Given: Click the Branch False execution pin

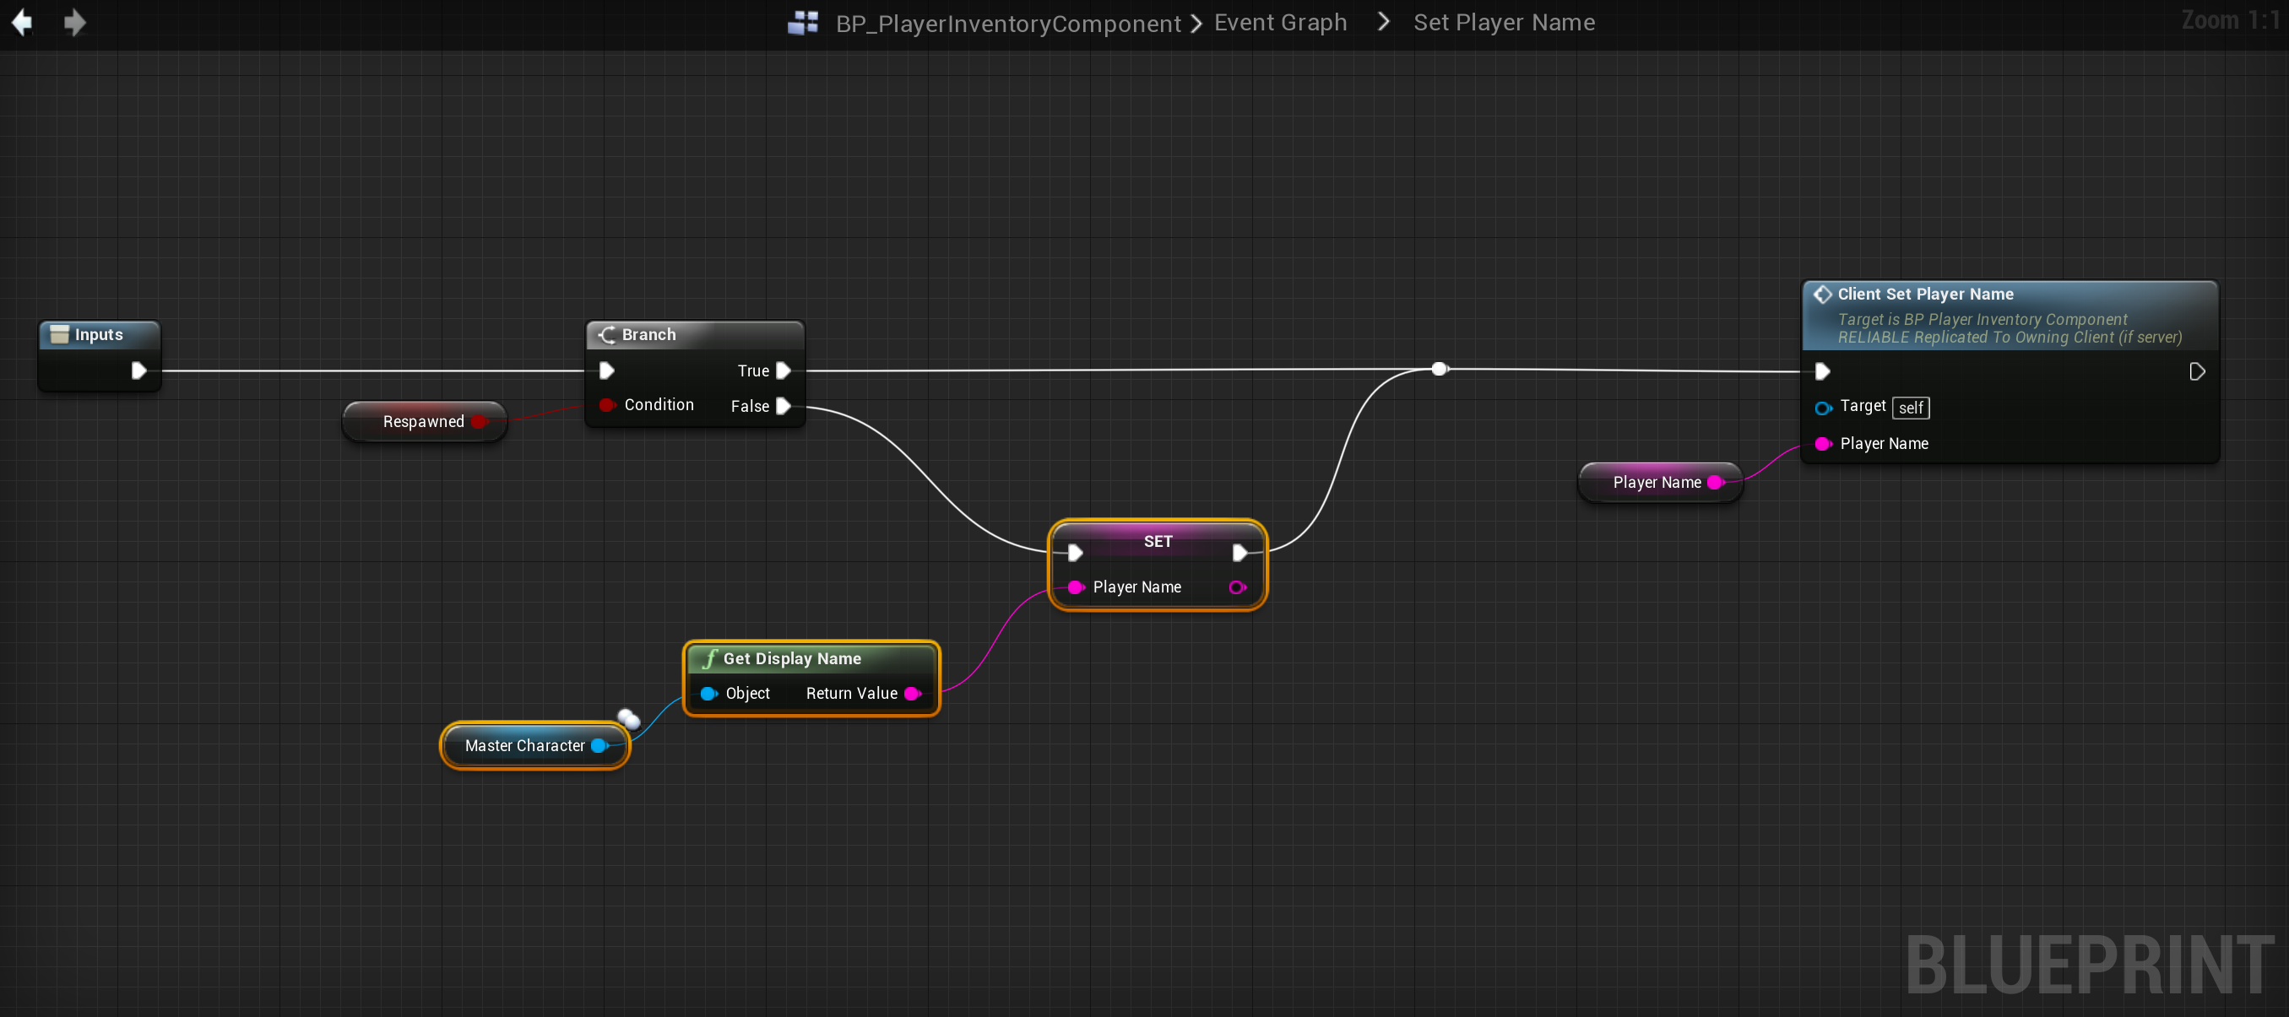Looking at the screenshot, I should point(783,406).
